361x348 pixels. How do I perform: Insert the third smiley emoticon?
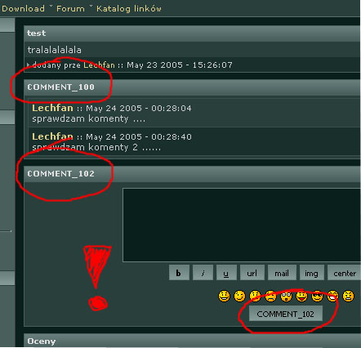pyautogui.click(x=255, y=297)
